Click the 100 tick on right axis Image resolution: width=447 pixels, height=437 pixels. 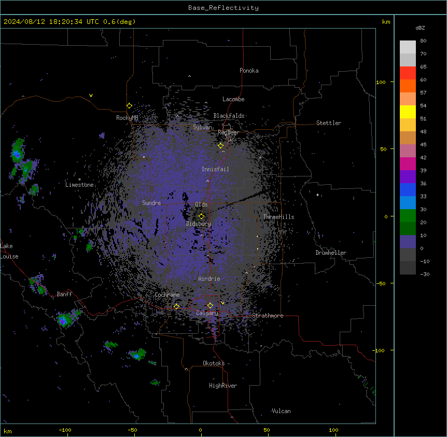(x=381, y=82)
